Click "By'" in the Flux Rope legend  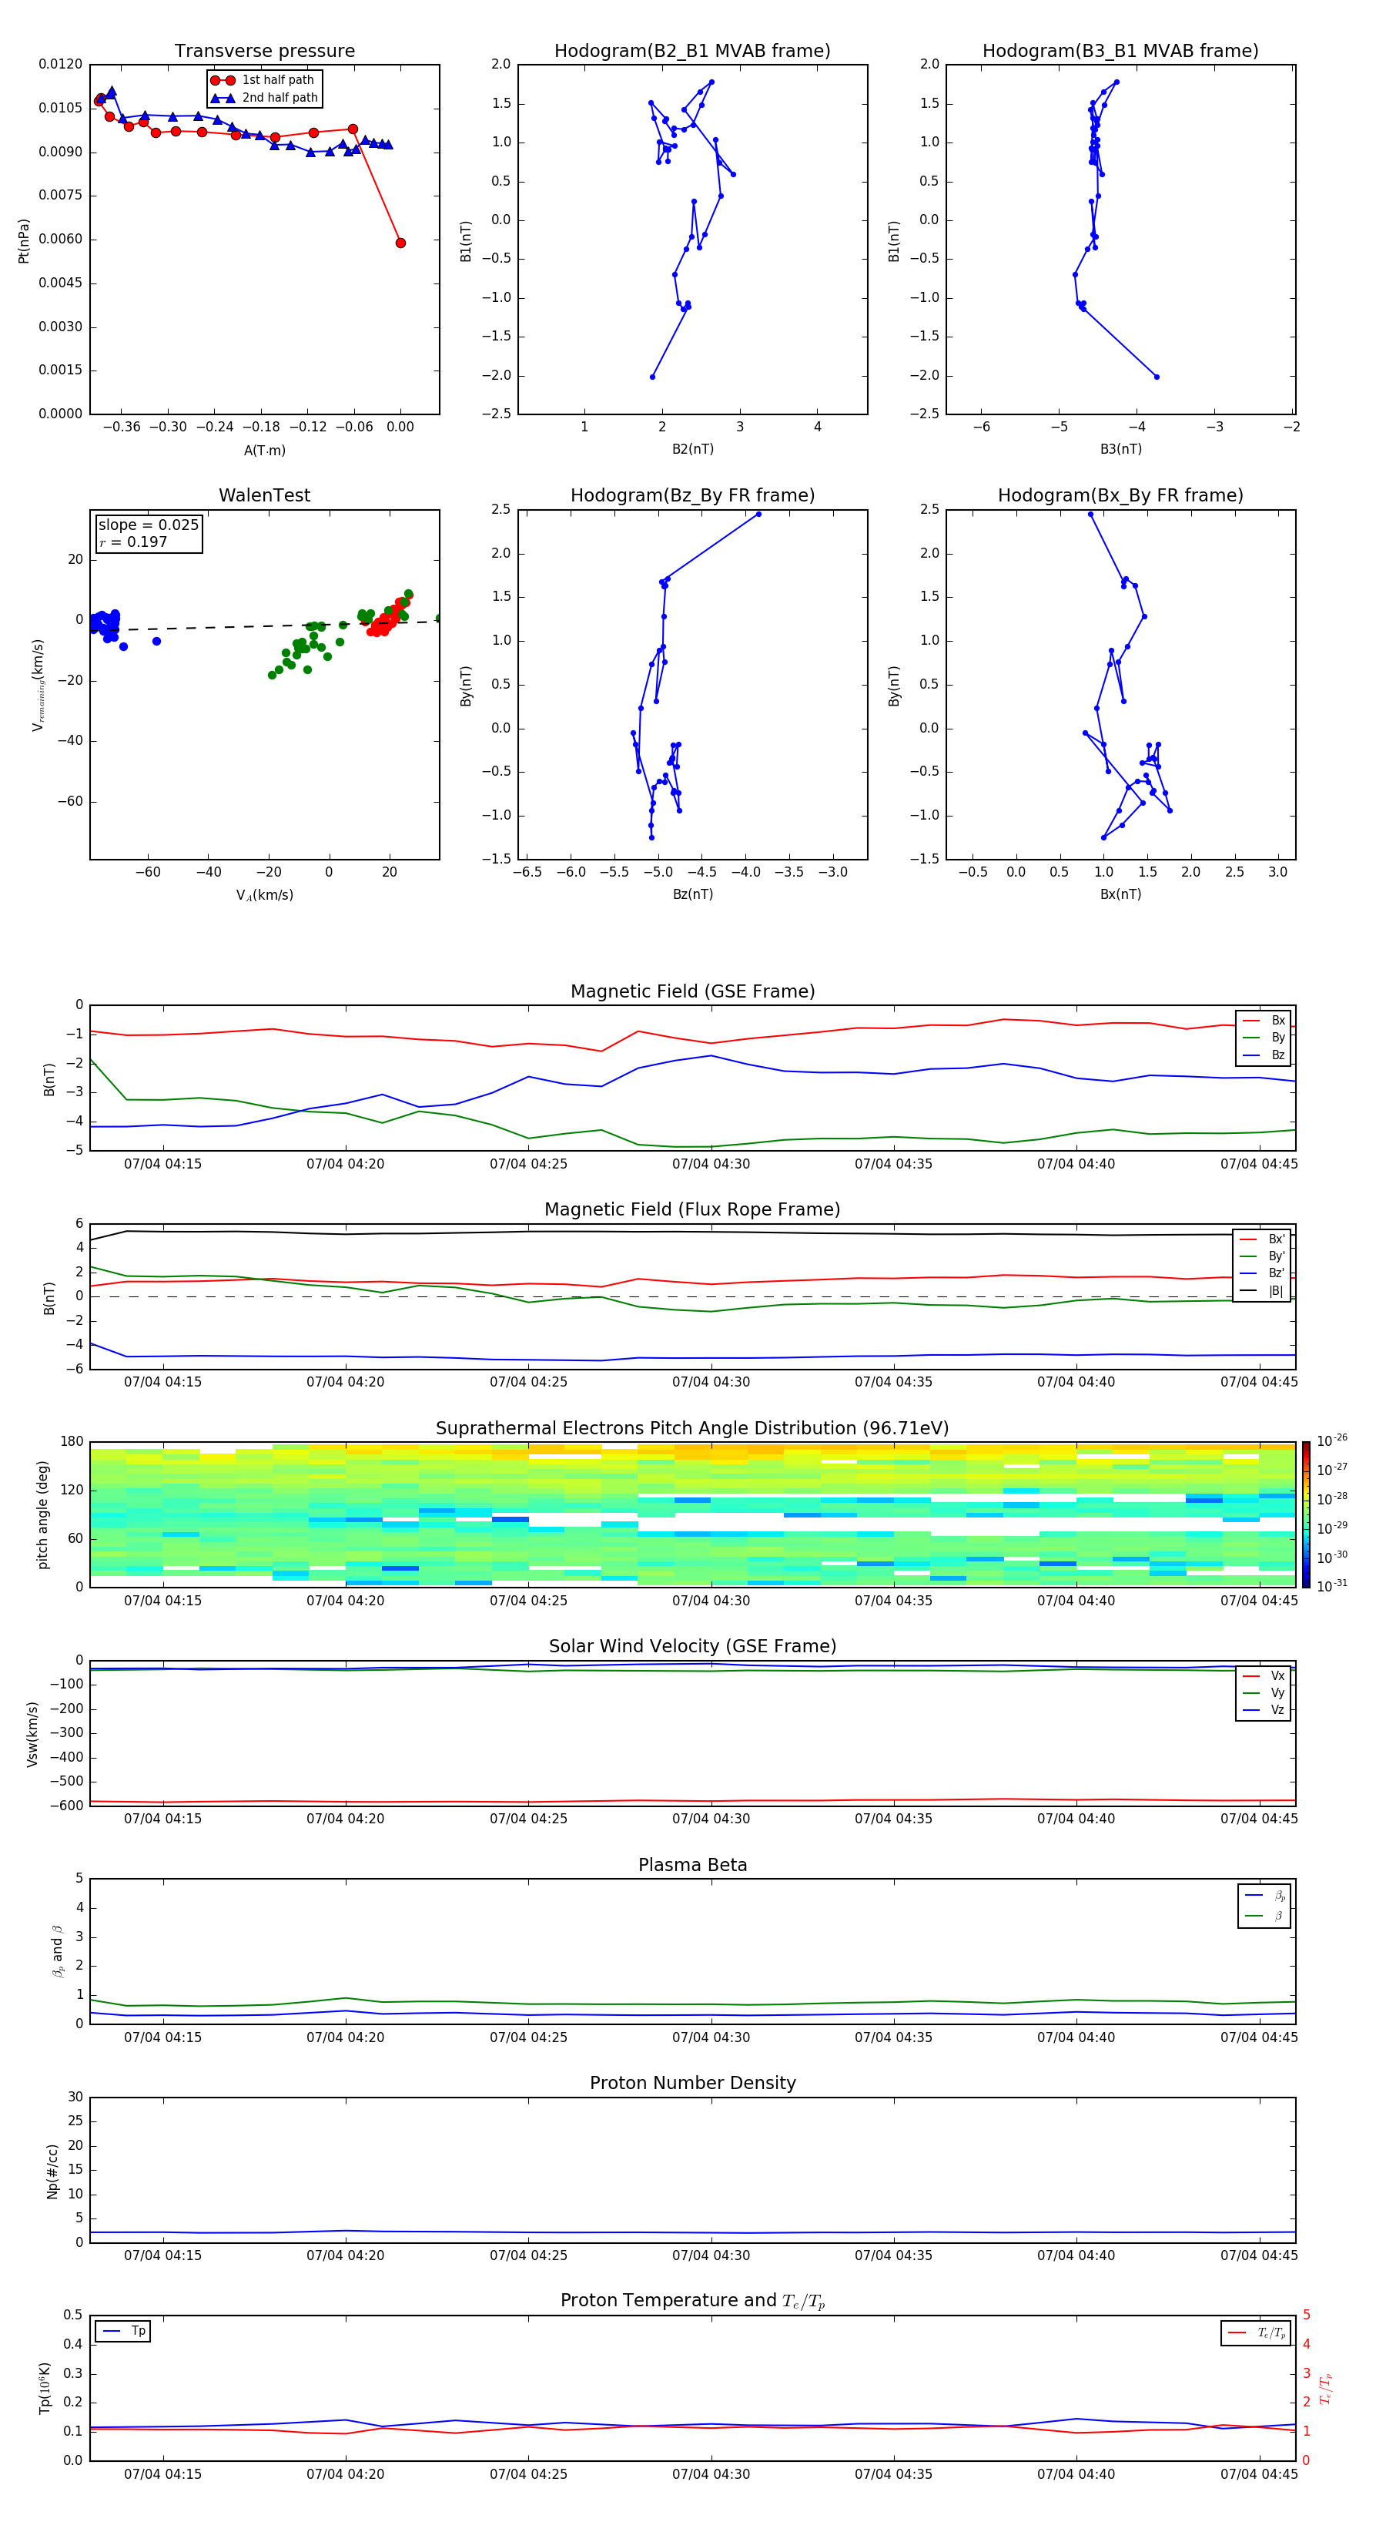pos(1277,1256)
